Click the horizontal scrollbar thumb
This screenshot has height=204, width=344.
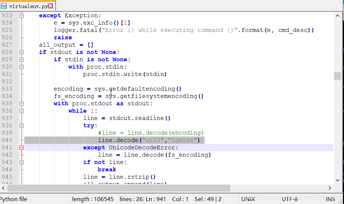[119, 188]
